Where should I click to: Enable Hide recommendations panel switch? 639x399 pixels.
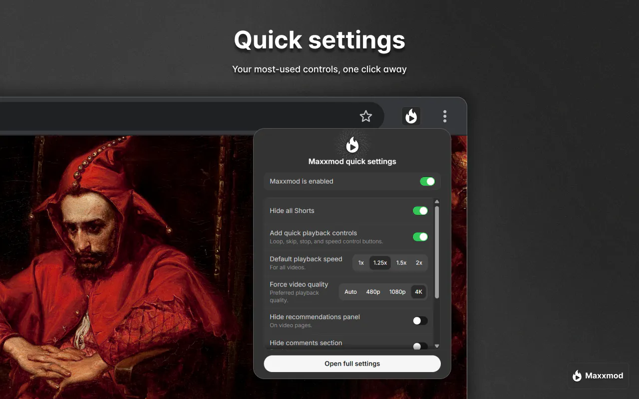click(420, 321)
